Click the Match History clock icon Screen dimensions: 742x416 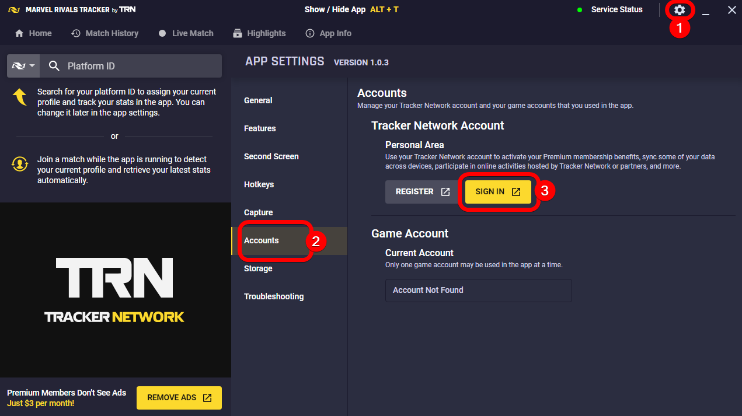[76, 33]
